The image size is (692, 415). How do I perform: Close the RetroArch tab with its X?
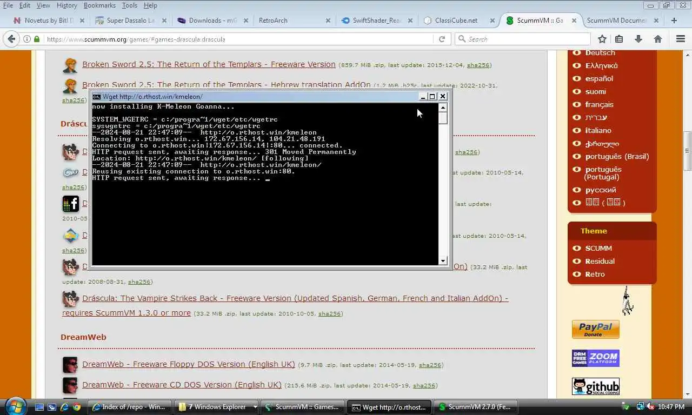click(x=328, y=21)
